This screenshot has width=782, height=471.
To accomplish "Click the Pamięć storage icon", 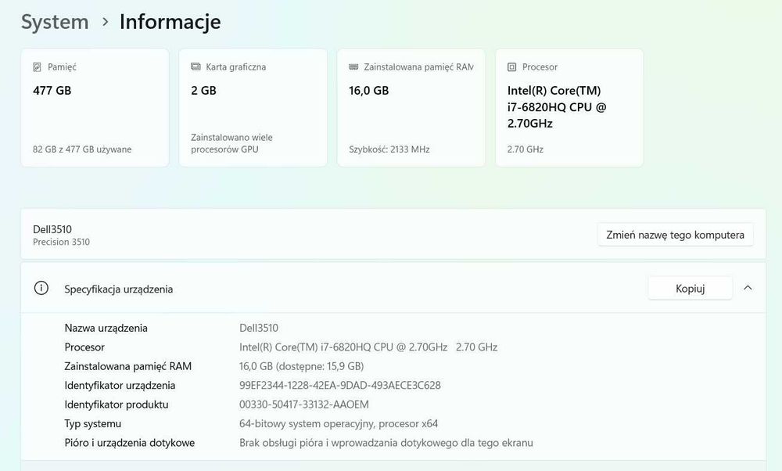I will tap(37, 67).
